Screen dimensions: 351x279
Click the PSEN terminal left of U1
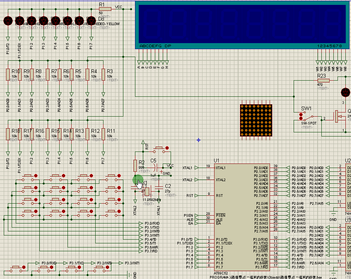pyautogui.click(x=196, y=215)
